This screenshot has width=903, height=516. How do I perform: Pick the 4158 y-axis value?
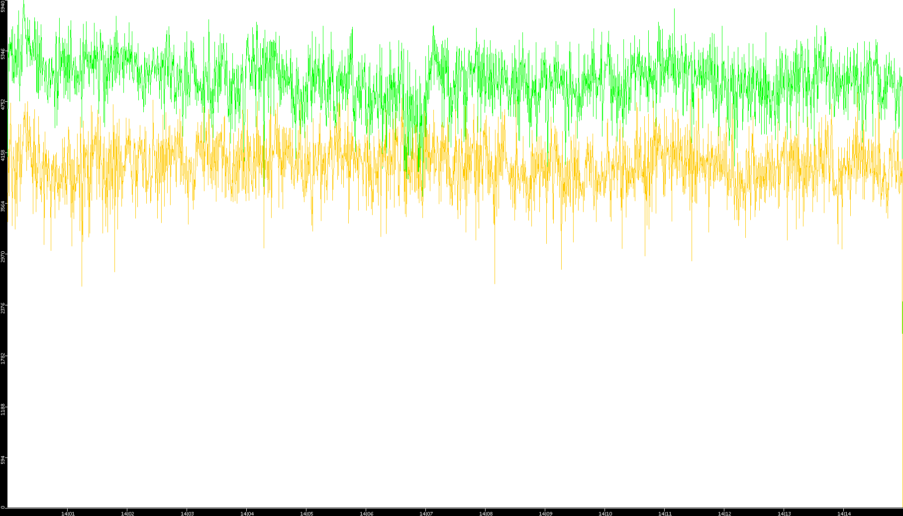[3, 155]
